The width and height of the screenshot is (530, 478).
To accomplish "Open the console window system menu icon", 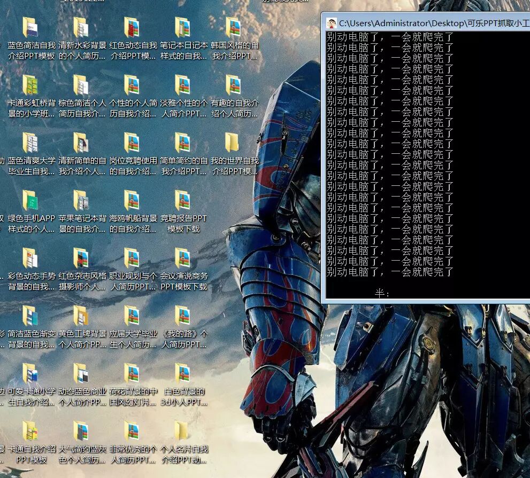I will click(x=332, y=23).
